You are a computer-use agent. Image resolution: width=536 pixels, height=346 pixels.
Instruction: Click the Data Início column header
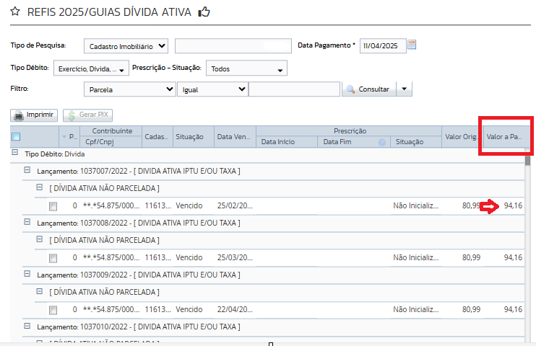click(287, 142)
